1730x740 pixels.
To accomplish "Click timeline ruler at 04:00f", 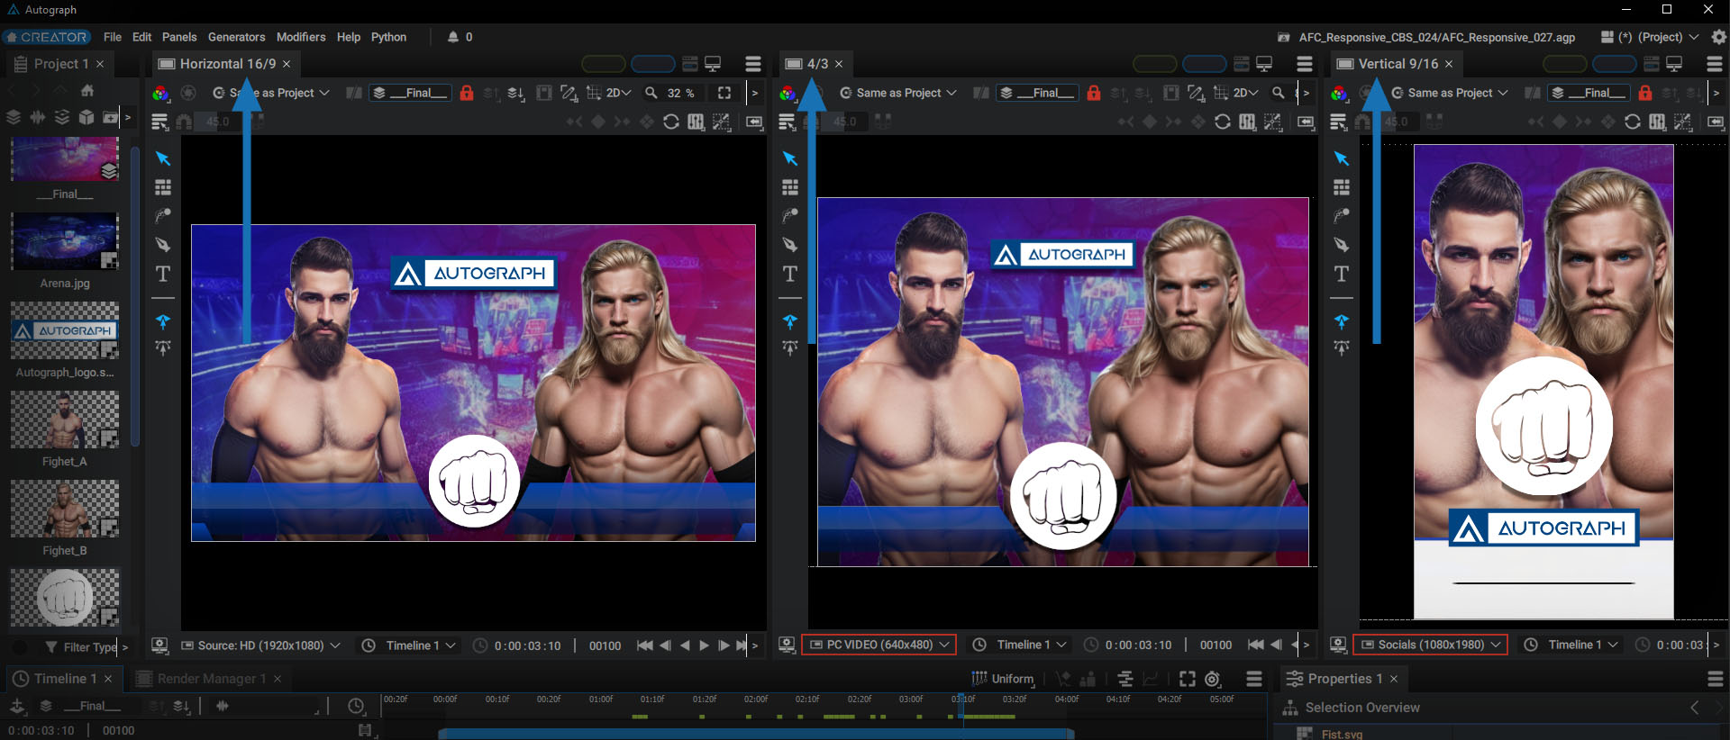I will [1067, 699].
